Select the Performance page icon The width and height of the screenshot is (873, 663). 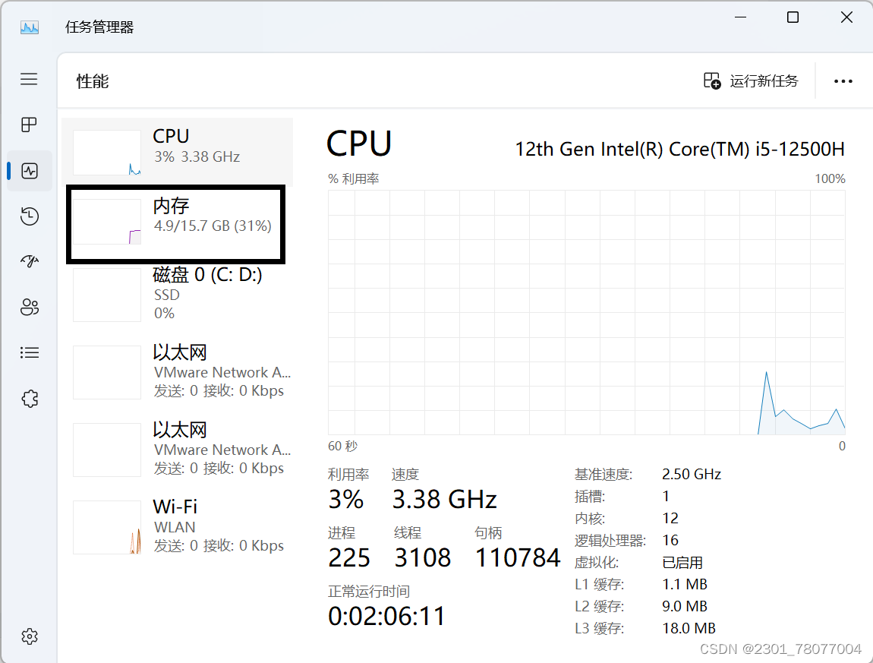click(30, 170)
